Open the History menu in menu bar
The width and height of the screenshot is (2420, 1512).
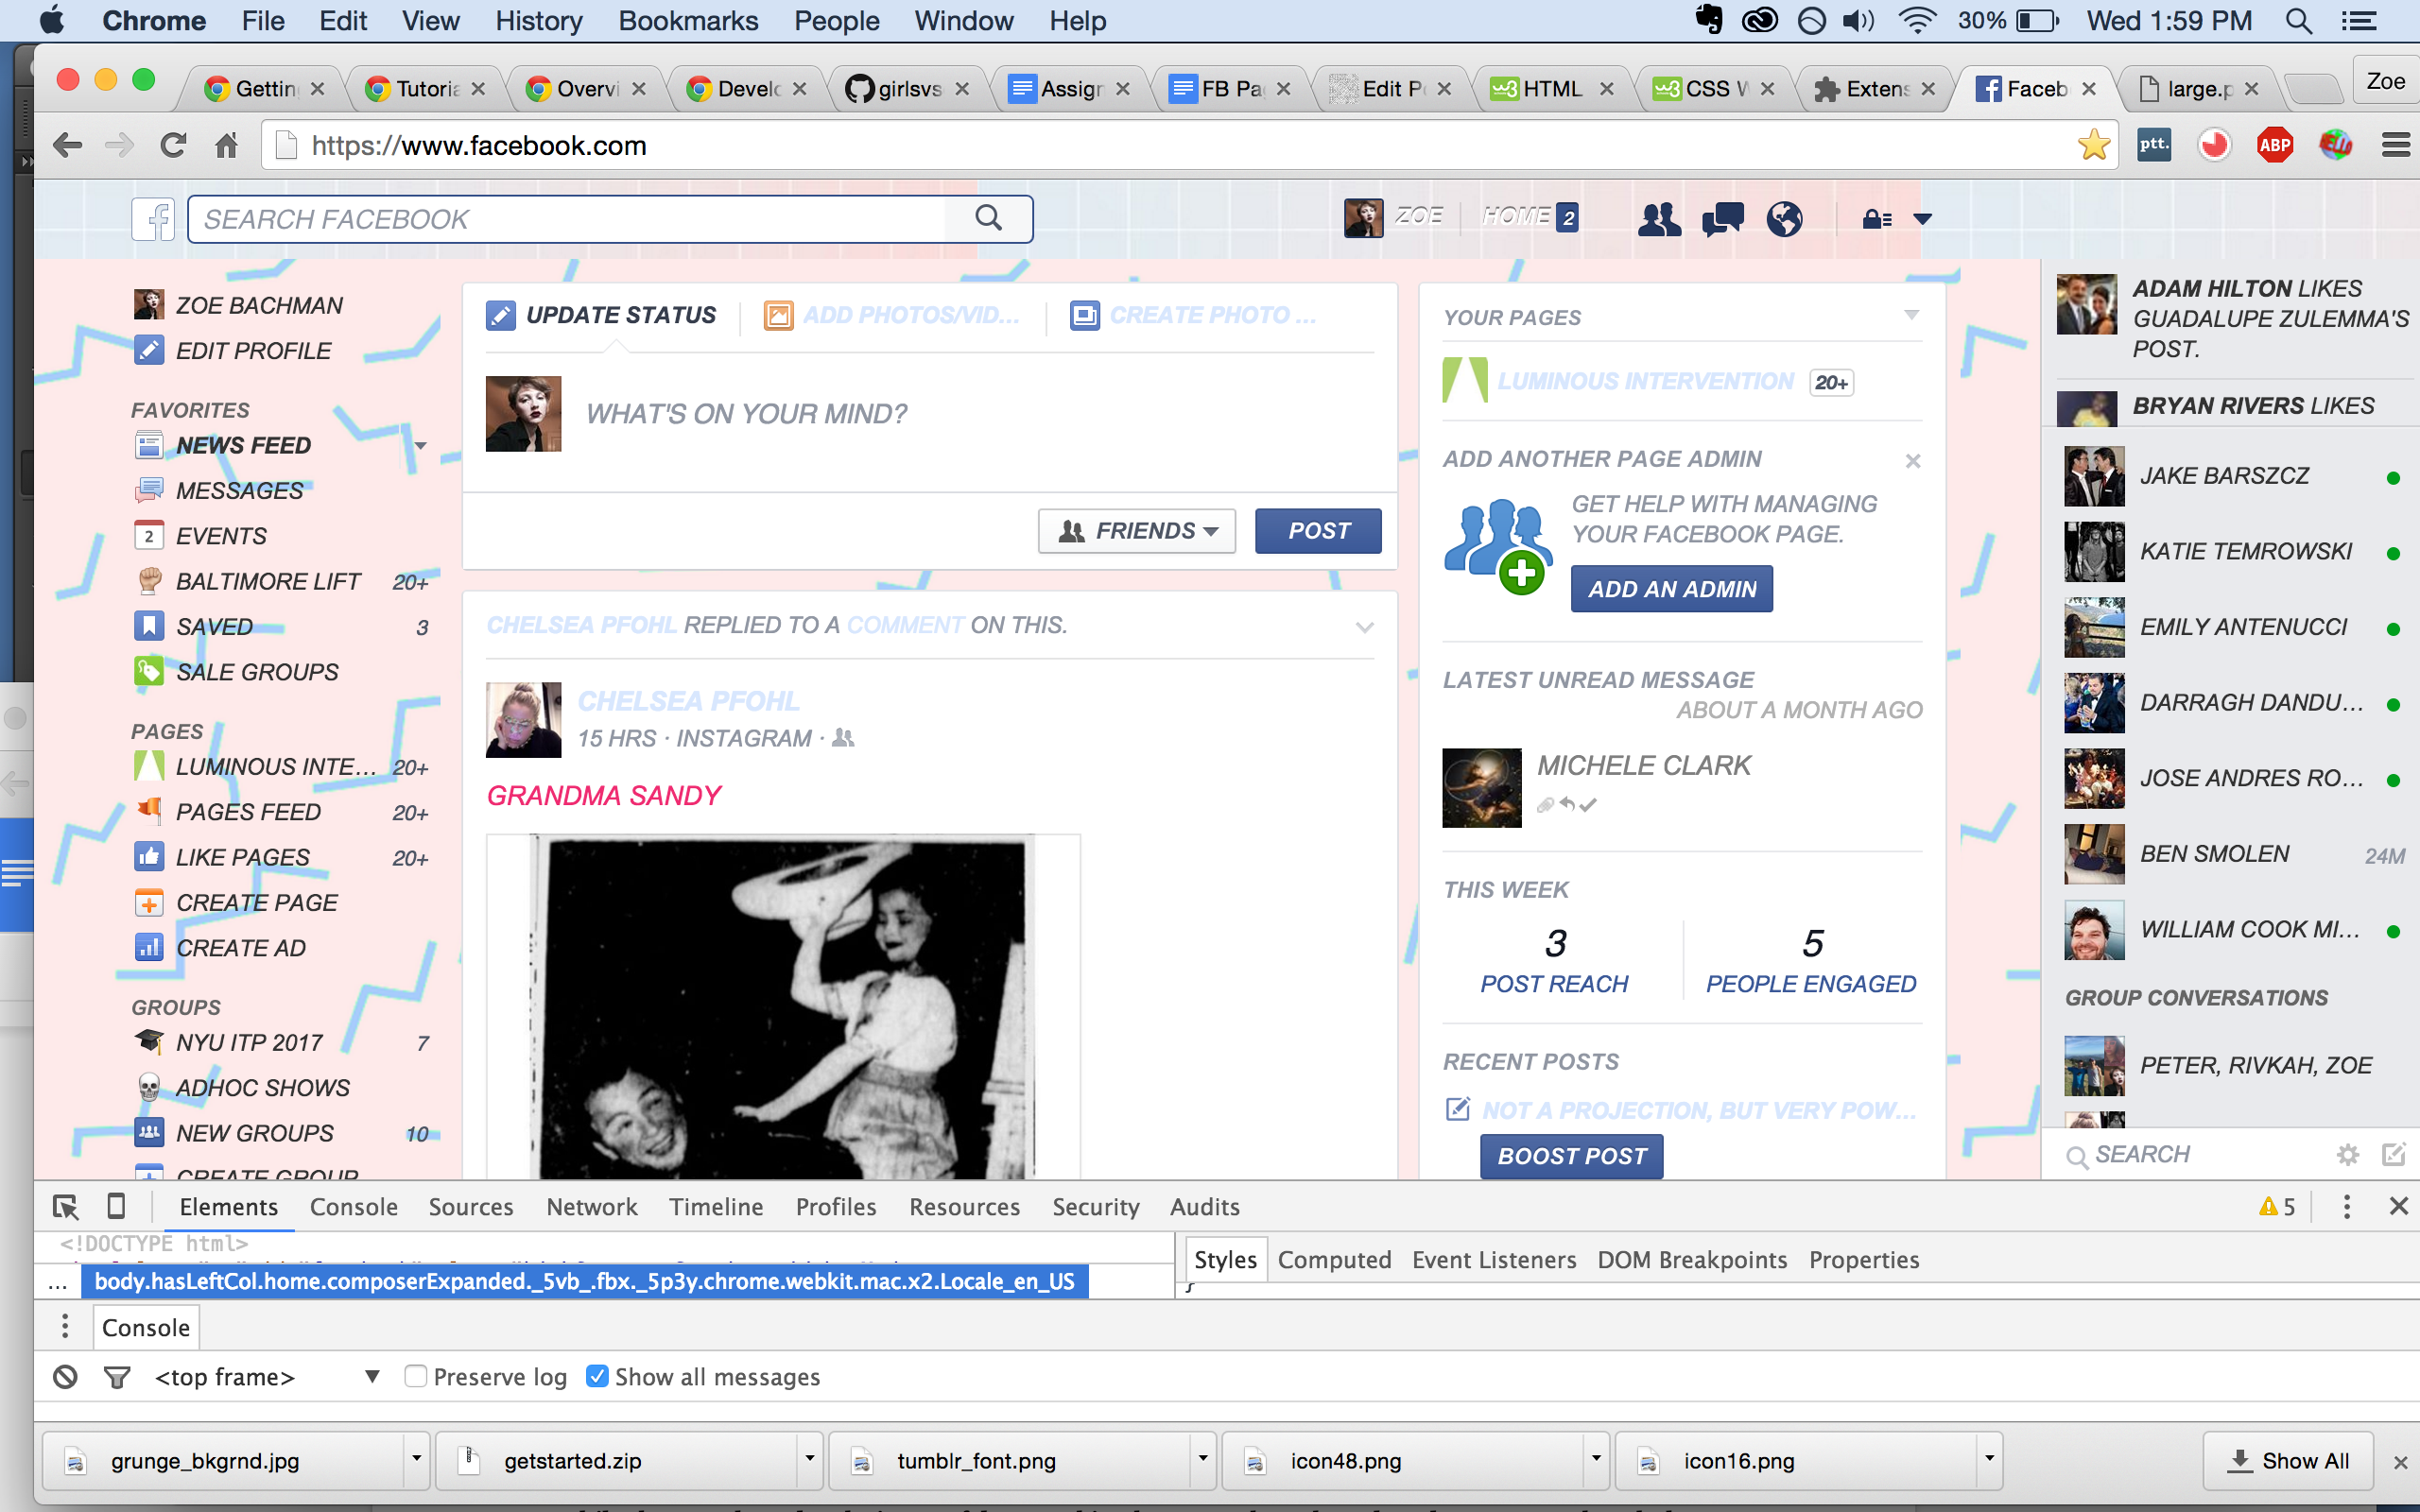coord(539,21)
